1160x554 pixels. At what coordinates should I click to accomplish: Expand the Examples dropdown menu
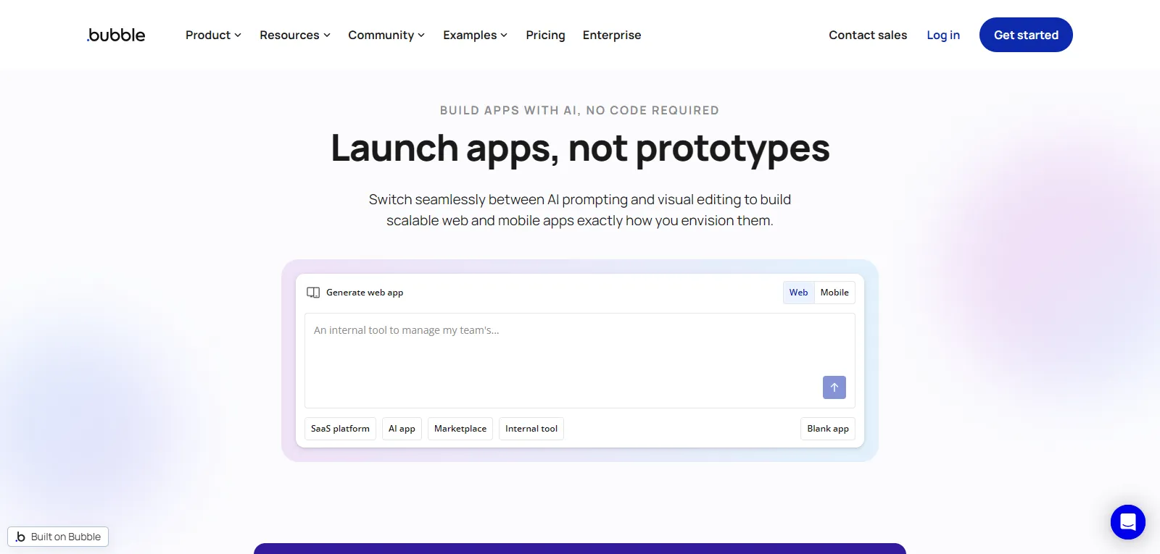pyautogui.click(x=476, y=35)
